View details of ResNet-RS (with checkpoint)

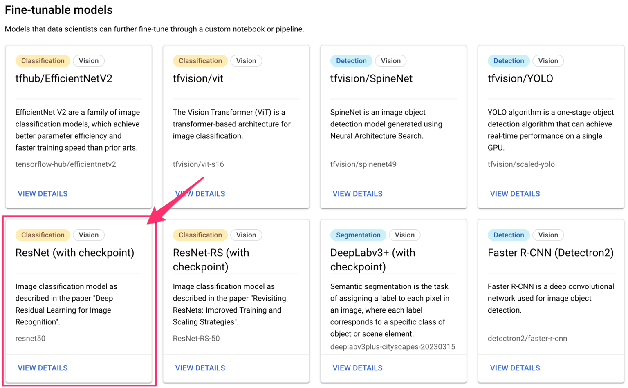click(x=200, y=368)
